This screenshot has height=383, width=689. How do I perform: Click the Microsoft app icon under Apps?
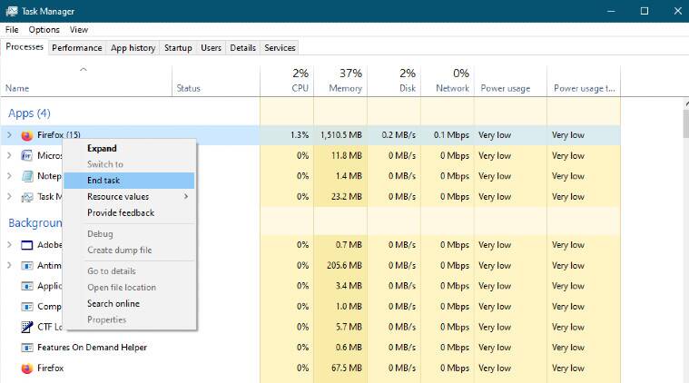pyautogui.click(x=26, y=156)
